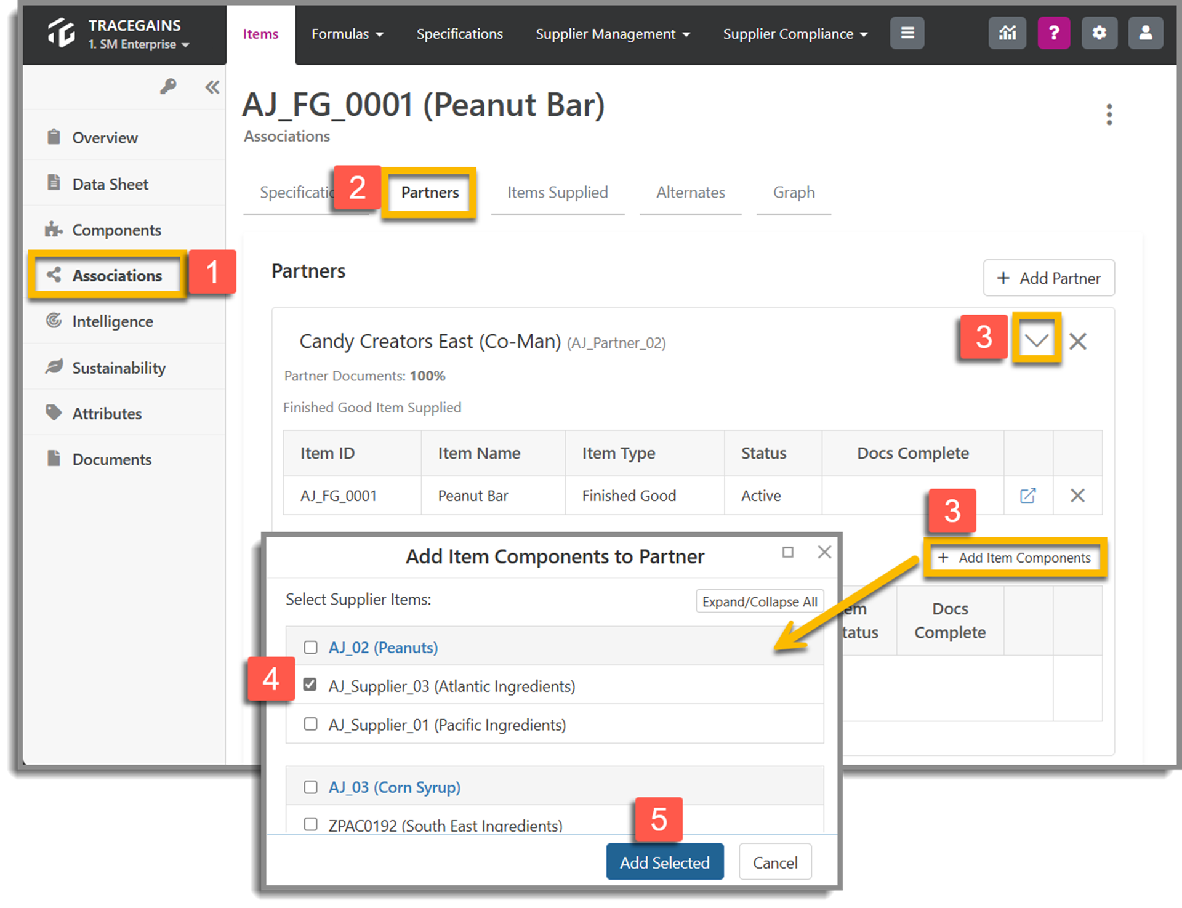Click the Add Selected button
This screenshot has height=908, width=1182.
tap(664, 862)
